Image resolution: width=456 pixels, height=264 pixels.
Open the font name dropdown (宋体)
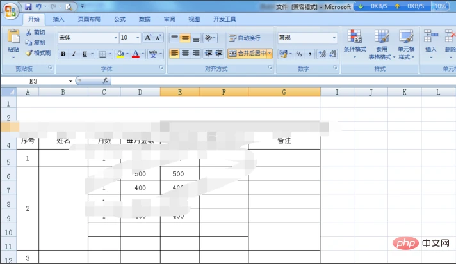115,38
